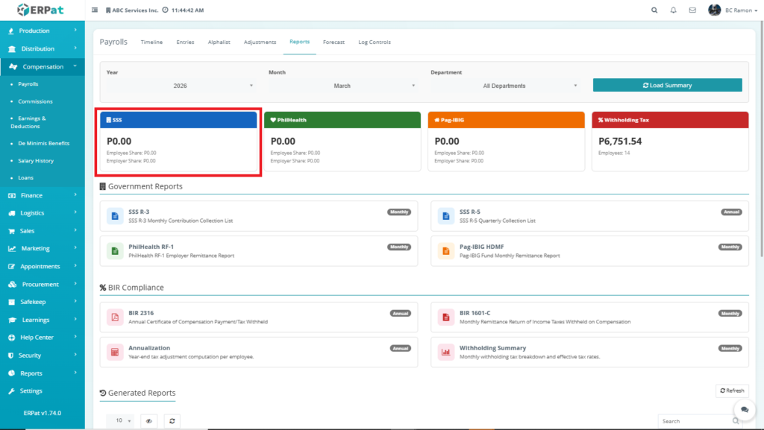Open the All Departments dropdown

point(504,86)
